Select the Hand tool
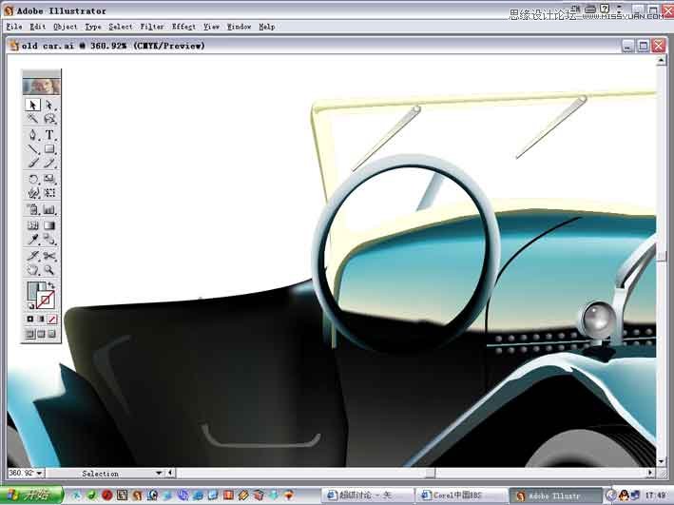The width and height of the screenshot is (674, 505). click(x=32, y=270)
